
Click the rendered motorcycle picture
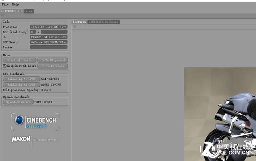220,114
